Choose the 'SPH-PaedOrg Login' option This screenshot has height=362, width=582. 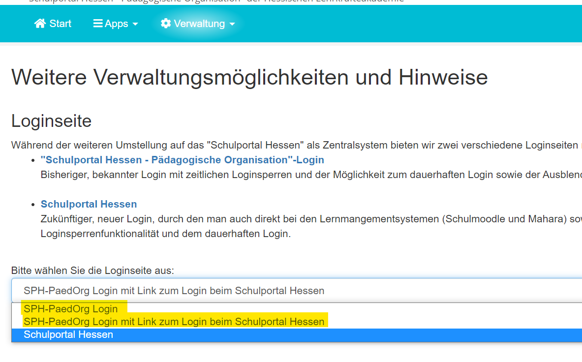[x=71, y=309]
